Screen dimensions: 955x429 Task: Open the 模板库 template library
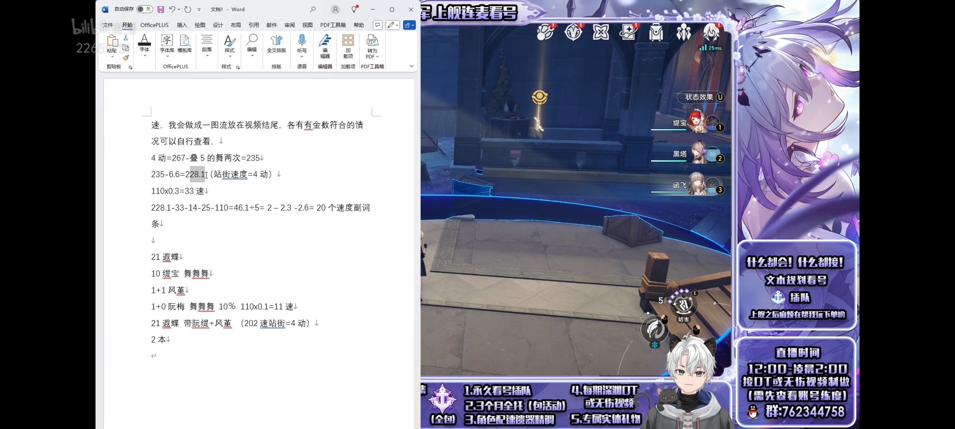(184, 44)
